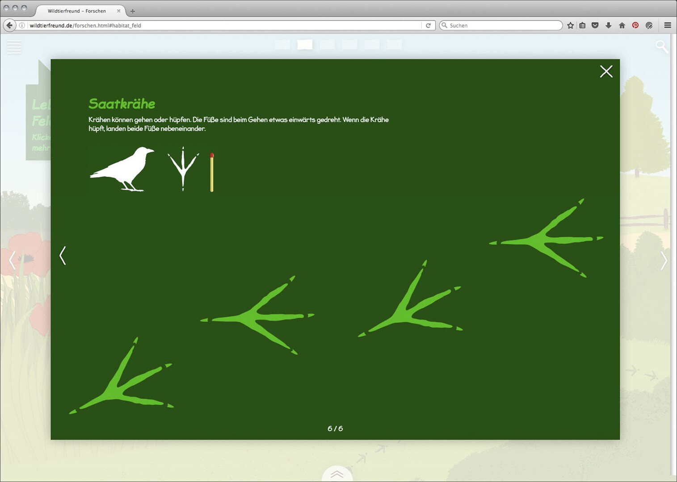
Task: Click the URL address bar
Action: [223, 25]
